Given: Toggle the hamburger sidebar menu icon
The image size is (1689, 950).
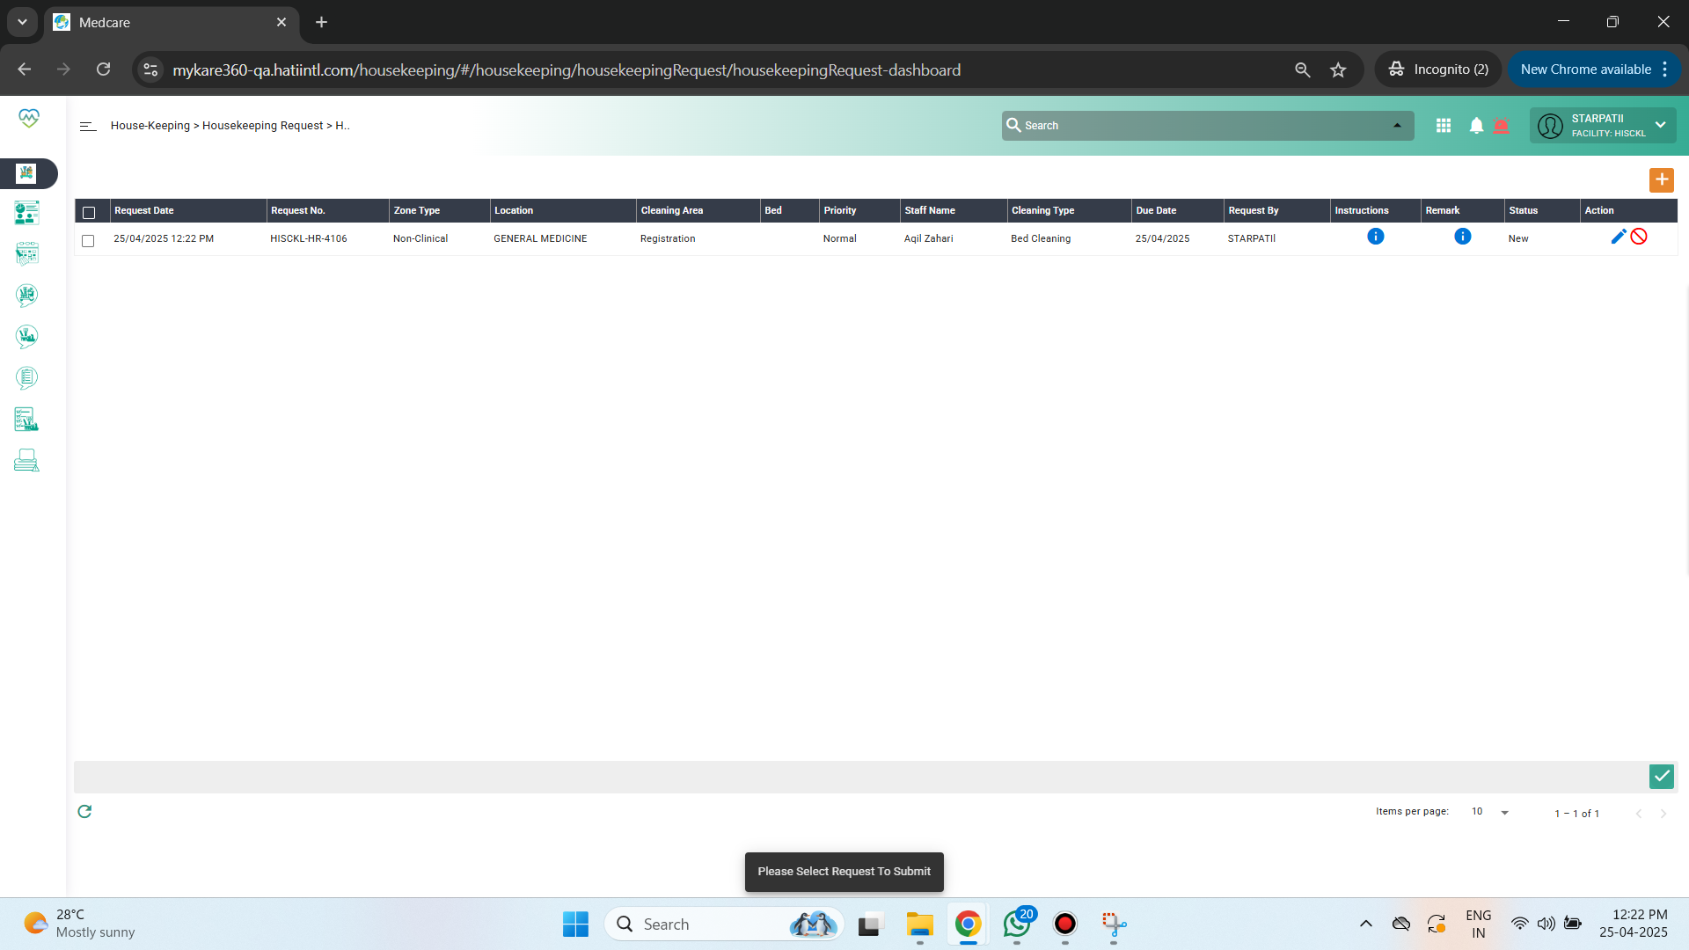Looking at the screenshot, I should tap(88, 126).
